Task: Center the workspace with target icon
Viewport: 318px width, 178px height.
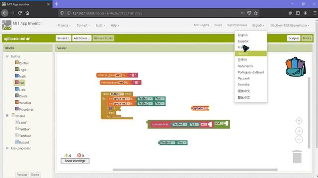Action: [299, 121]
